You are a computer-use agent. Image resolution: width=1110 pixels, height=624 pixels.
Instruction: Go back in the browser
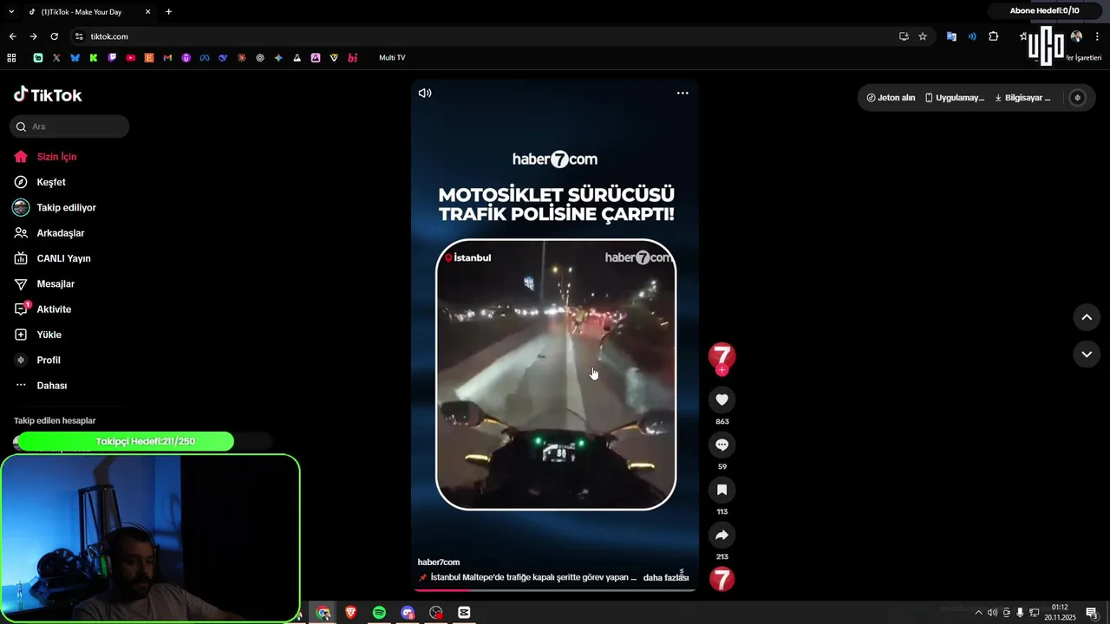pyautogui.click(x=12, y=36)
